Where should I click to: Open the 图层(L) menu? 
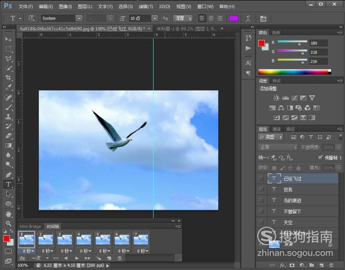(x=85, y=6)
